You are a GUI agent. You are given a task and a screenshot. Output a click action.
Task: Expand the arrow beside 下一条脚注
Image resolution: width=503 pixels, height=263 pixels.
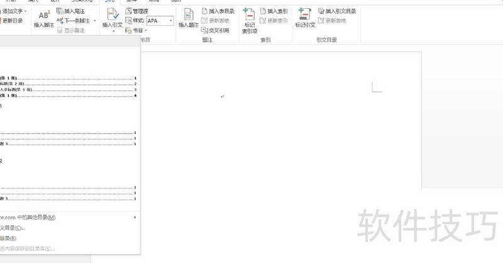[95, 21]
